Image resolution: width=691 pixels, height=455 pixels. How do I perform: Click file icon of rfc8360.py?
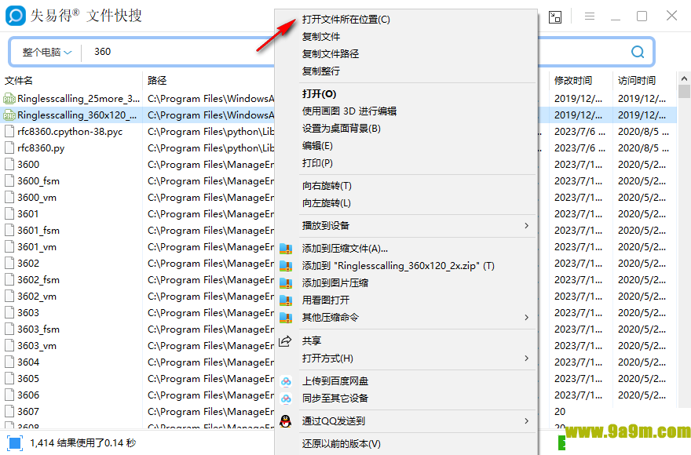[x=9, y=148]
